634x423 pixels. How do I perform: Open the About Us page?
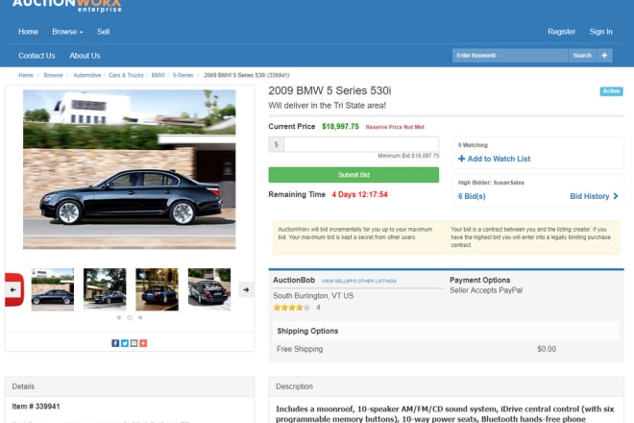[85, 56]
